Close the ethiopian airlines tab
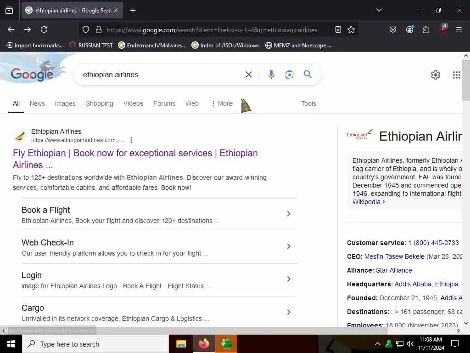The width and height of the screenshot is (470, 353). pos(116,11)
